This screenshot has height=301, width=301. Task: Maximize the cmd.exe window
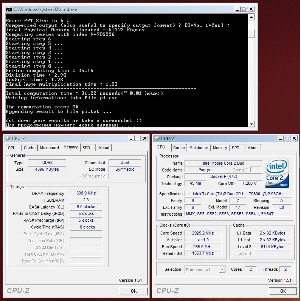[x=244, y=9]
